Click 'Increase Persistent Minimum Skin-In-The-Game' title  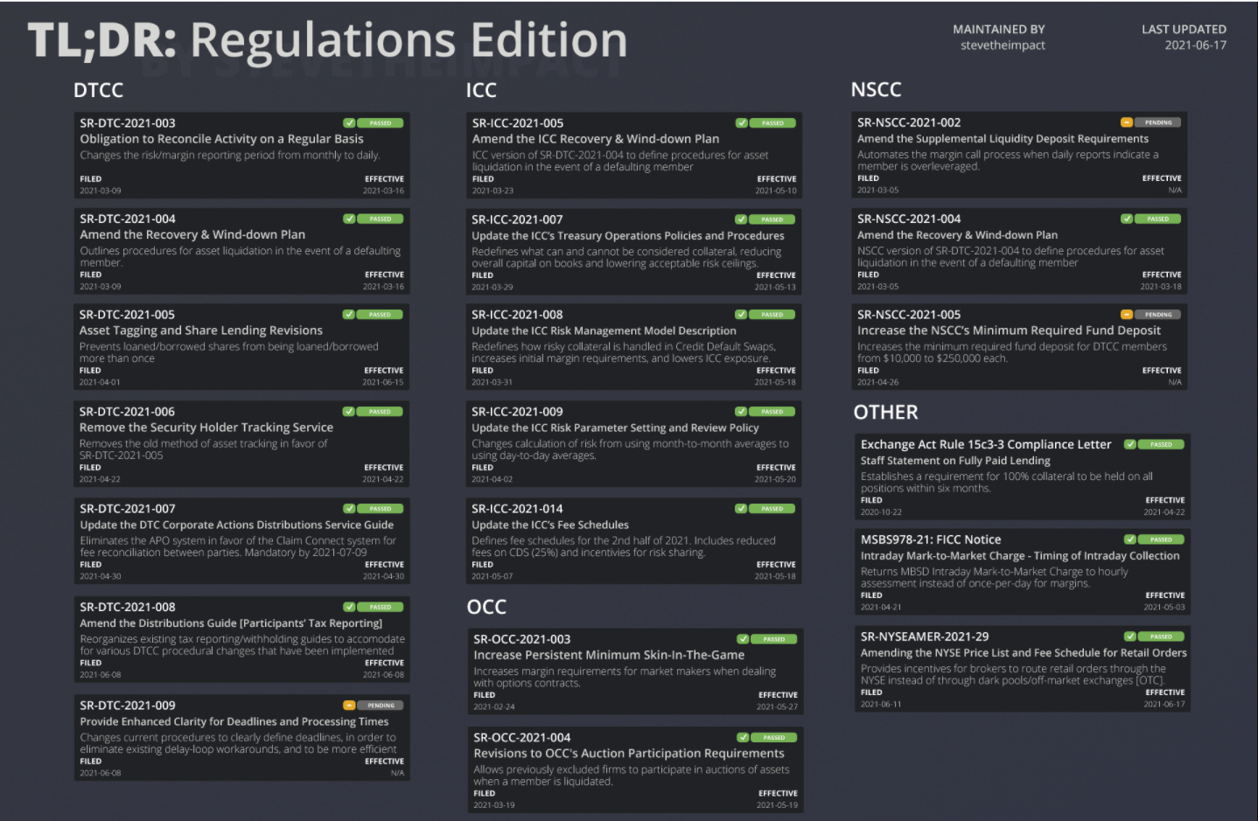pyautogui.click(x=609, y=655)
